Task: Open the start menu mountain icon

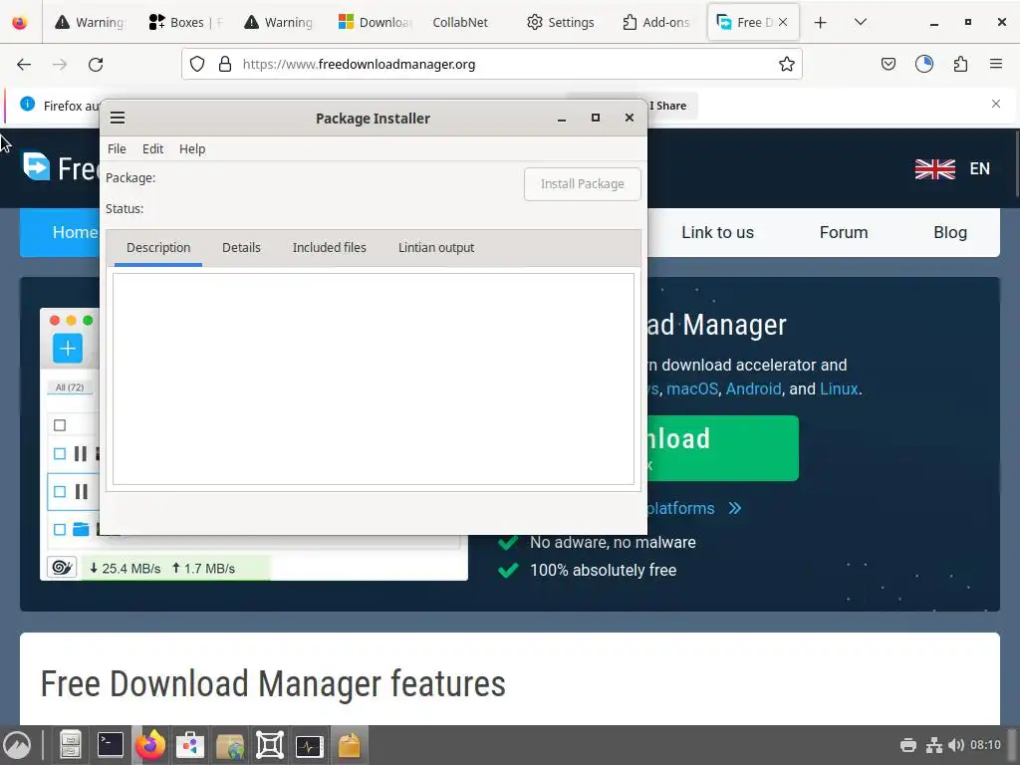Action: click(17, 745)
